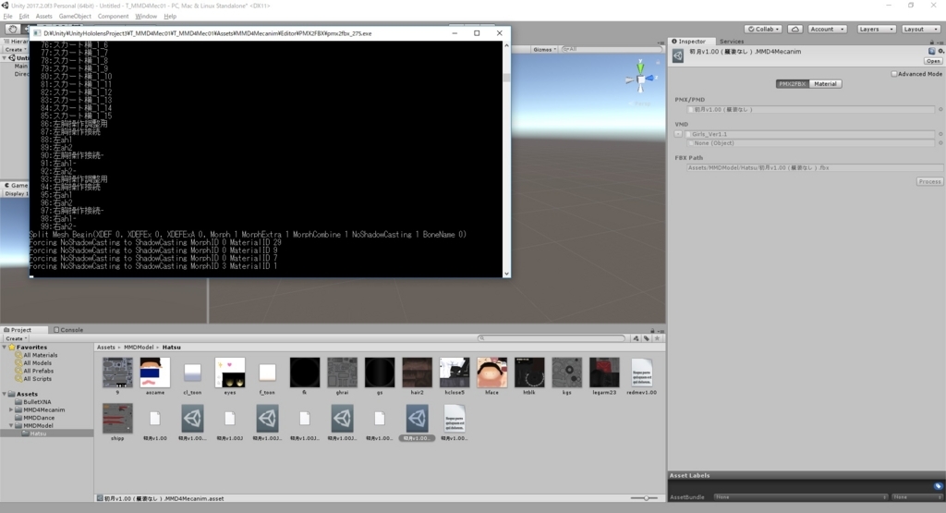The image size is (946, 513).
Task: Adjust the Project thumbnail size slider
Action: click(646, 498)
